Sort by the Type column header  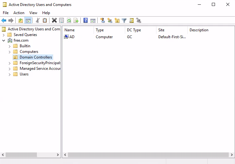click(109, 30)
